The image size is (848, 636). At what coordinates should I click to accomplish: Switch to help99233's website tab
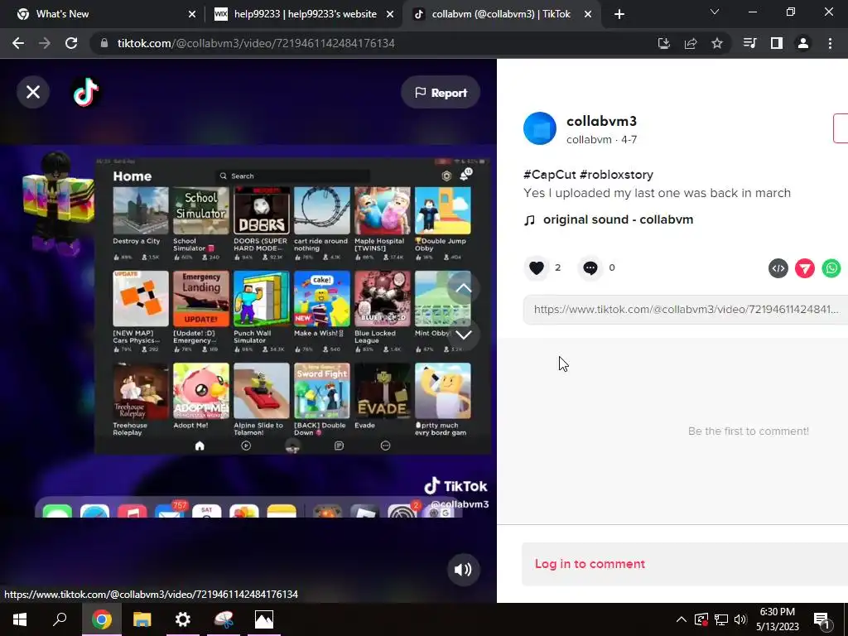click(302, 14)
